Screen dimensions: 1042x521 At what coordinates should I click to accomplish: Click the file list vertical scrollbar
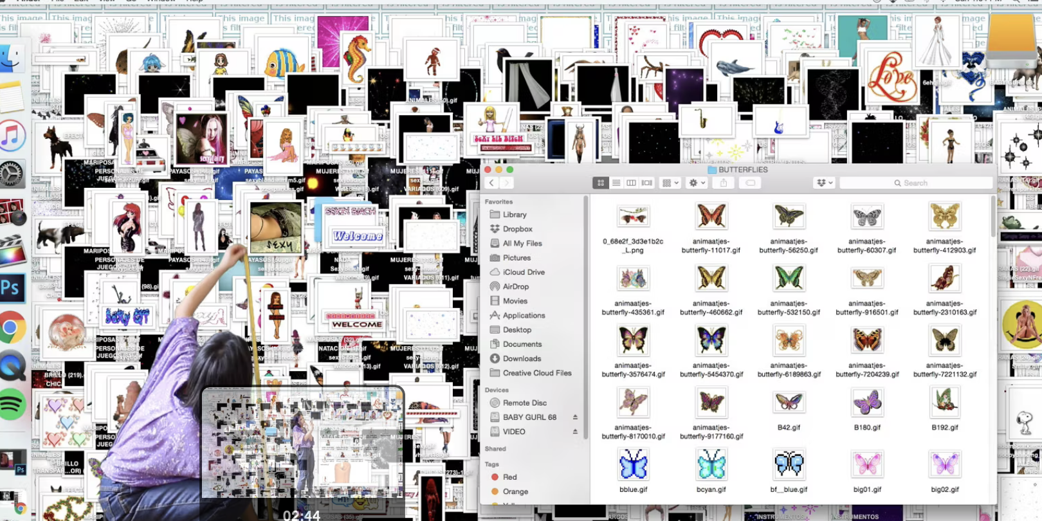(x=993, y=217)
